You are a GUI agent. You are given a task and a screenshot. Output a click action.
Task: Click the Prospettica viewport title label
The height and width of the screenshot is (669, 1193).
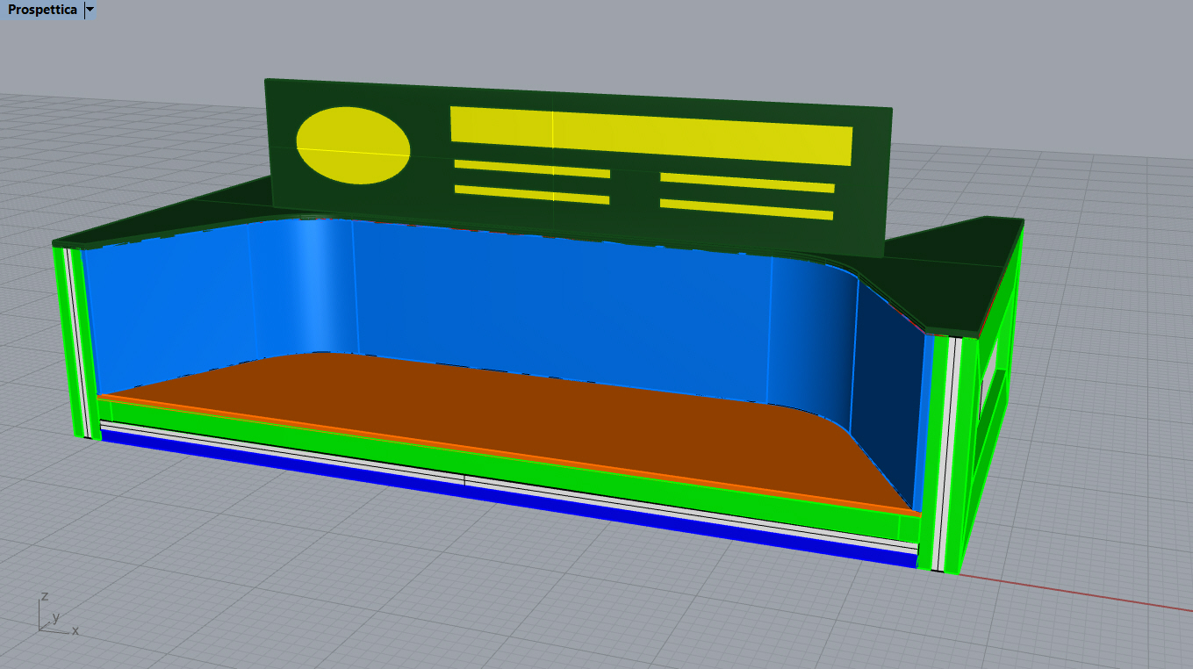[42, 10]
